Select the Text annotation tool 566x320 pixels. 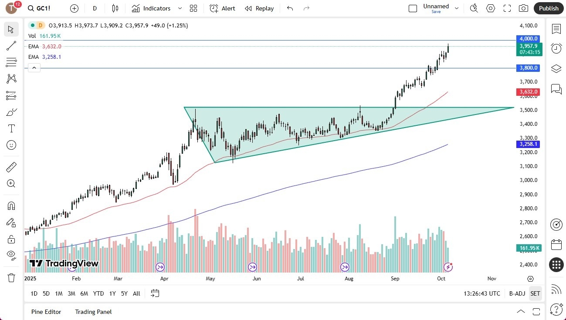[11, 128]
